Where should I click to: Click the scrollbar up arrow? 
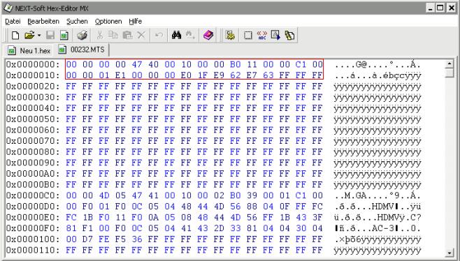tap(449, 64)
